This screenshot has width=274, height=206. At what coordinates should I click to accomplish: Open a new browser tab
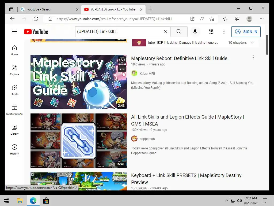(150, 9)
